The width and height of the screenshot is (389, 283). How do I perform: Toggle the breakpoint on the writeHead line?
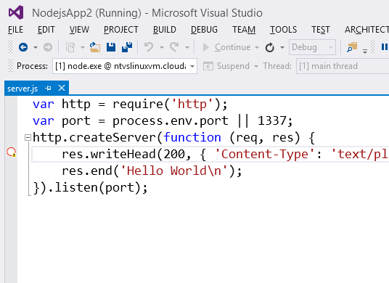tap(12, 152)
